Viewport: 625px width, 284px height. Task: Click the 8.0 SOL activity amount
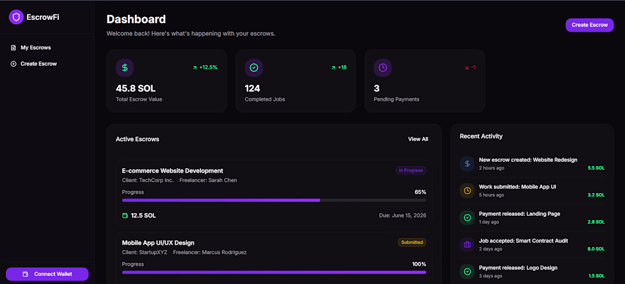point(596,249)
